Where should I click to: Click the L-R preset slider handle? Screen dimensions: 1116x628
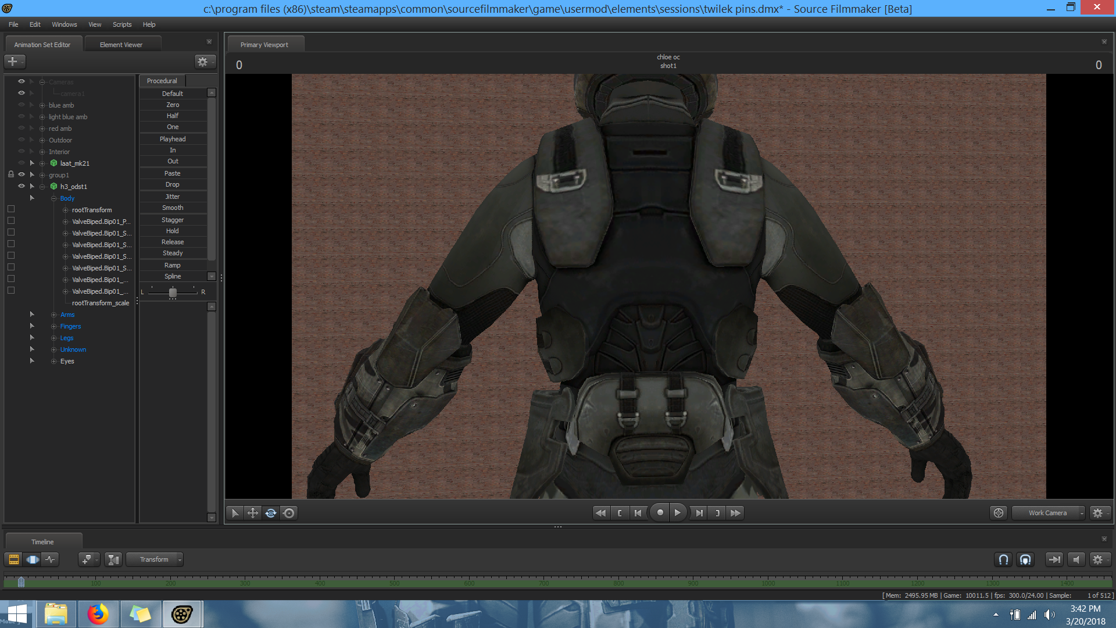click(173, 292)
